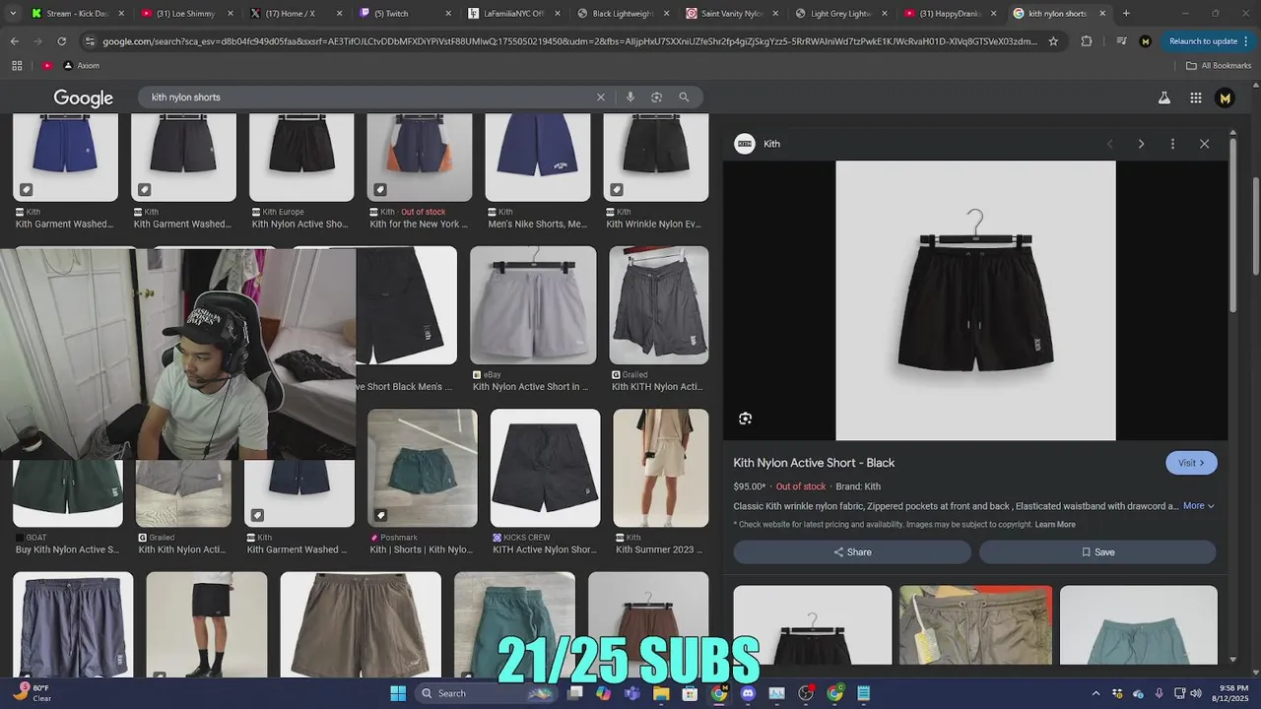Open the Google account avatar
This screenshot has width=1261, height=709.
tap(1225, 97)
